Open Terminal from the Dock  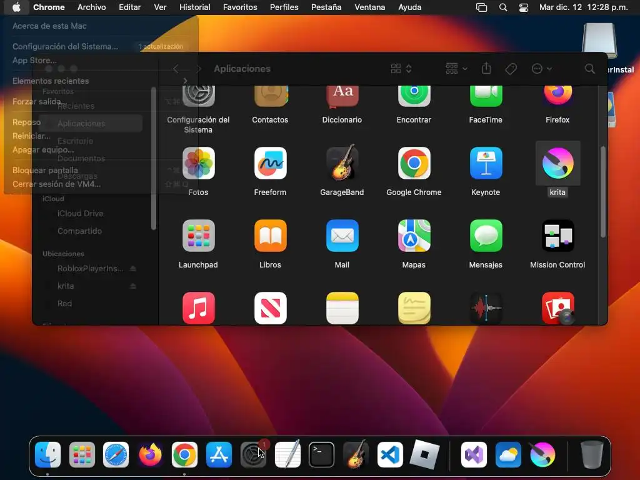(x=322, y=454)
